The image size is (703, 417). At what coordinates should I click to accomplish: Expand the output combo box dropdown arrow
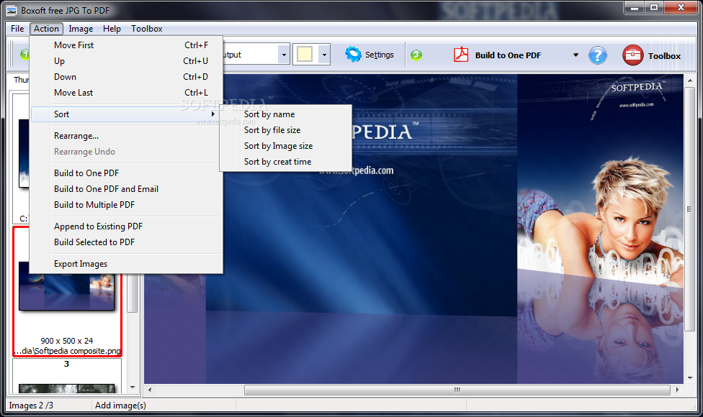[284, 55]
